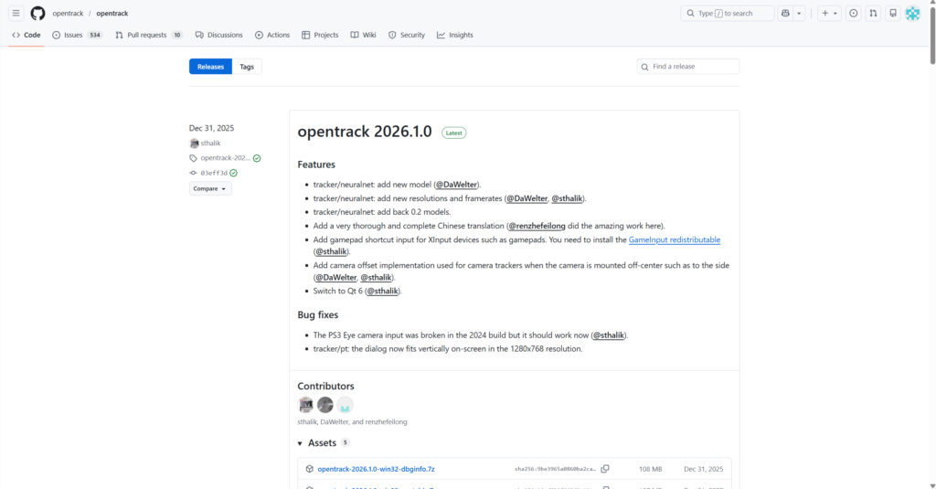Click the opentrack repository breadcrumb link

(112, 13)
